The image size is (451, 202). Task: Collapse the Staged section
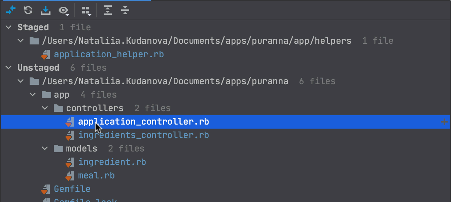tap(9, 27)
